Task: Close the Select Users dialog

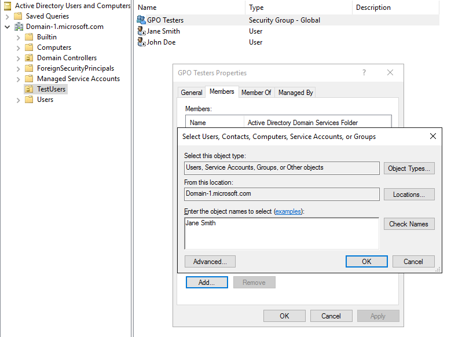Action: click(x=433, y=136)
